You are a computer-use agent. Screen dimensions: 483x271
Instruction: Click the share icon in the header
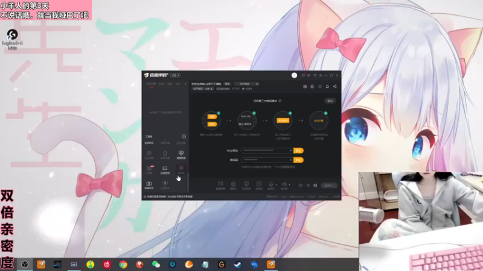pos(335,87)
